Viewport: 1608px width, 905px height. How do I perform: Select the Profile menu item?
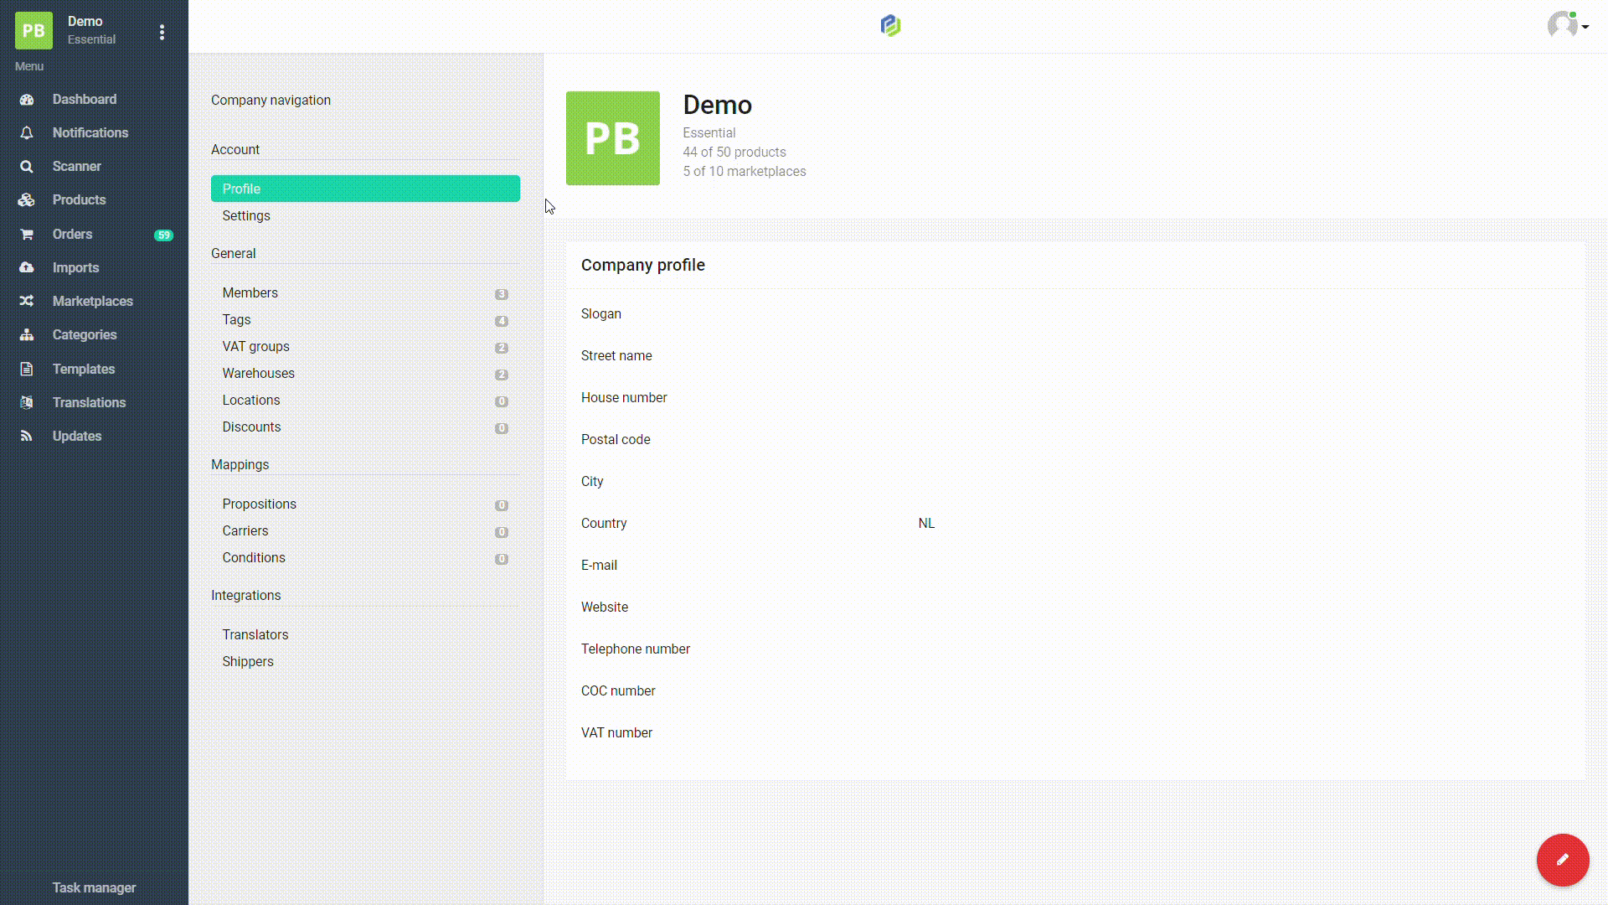365,189
